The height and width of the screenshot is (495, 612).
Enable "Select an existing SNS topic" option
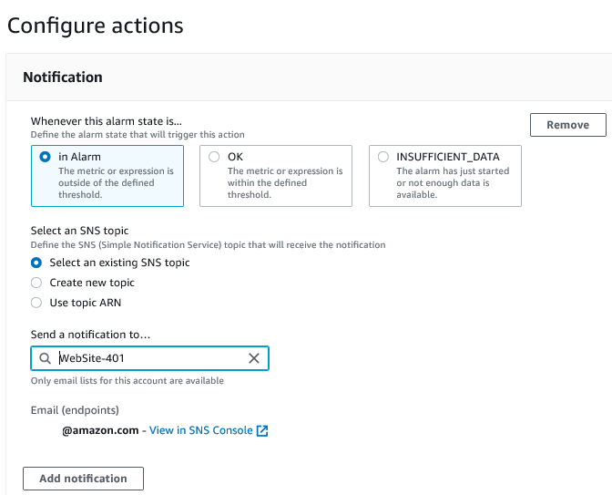coord(36,263)
